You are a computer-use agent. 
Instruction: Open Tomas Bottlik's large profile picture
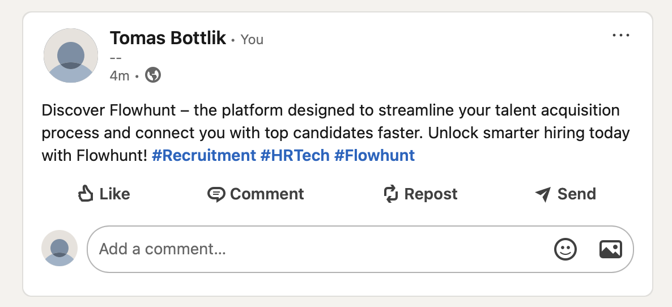point(71,56)
